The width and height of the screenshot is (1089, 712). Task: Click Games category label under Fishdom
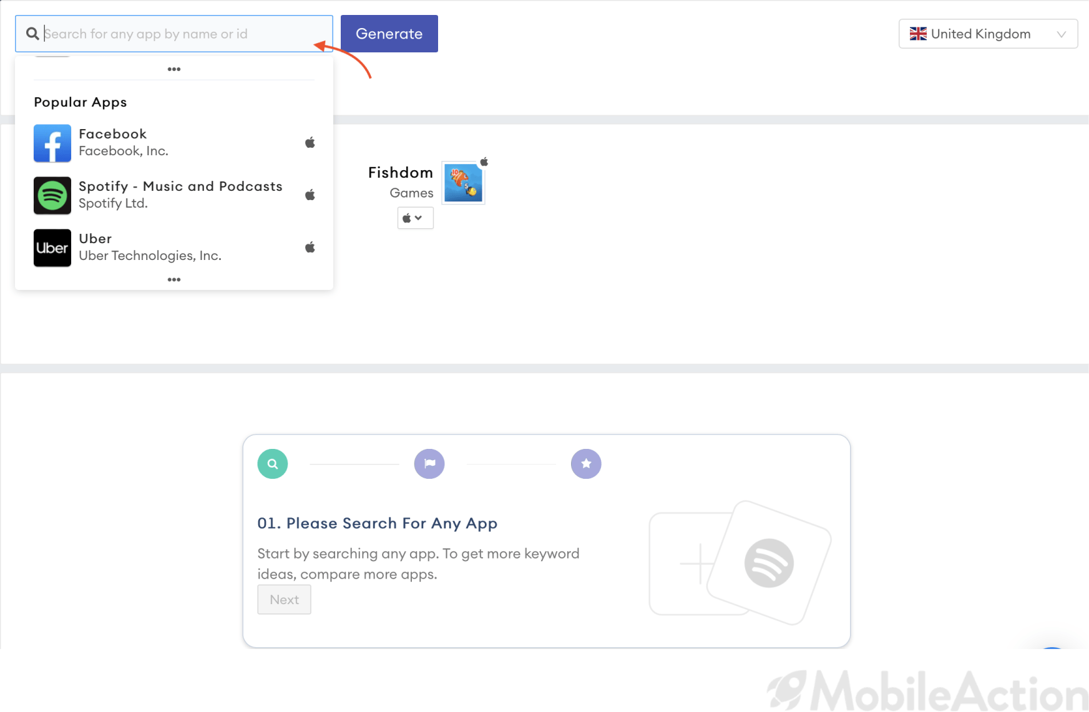[411, 193]
